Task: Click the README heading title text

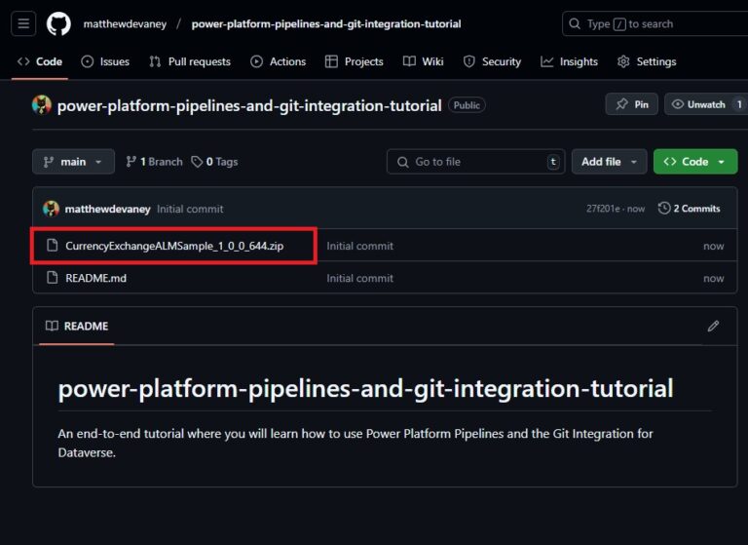Action: pos(365,388)
